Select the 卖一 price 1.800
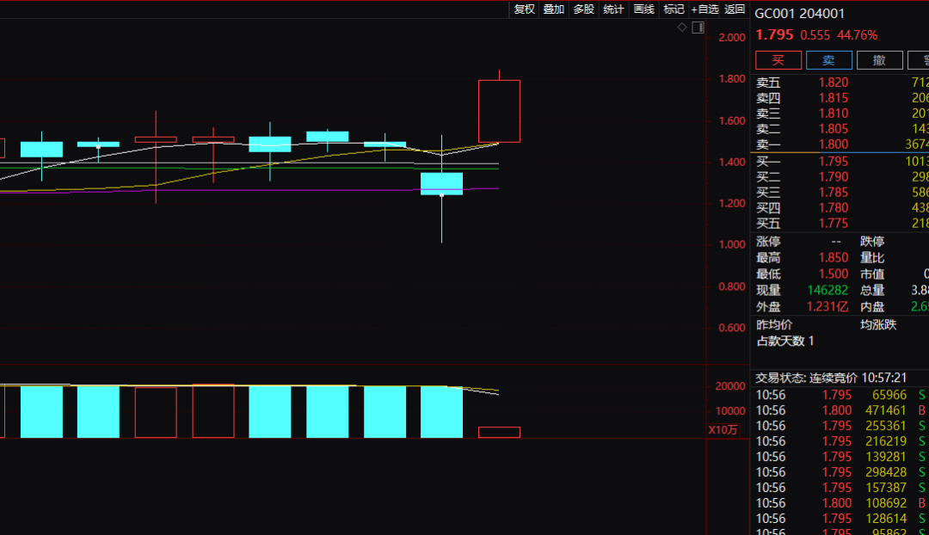 click(833, 144)
